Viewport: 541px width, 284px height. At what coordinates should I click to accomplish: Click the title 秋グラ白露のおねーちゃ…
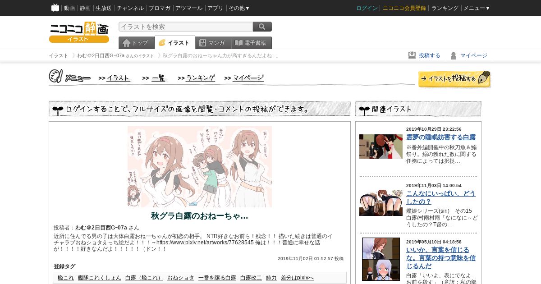coord(200,216)
